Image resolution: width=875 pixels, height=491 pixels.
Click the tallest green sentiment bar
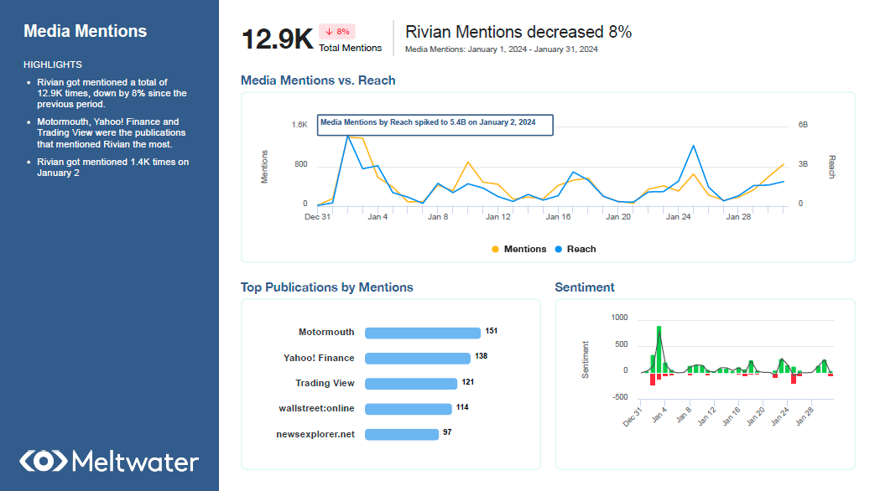point(659,349)
